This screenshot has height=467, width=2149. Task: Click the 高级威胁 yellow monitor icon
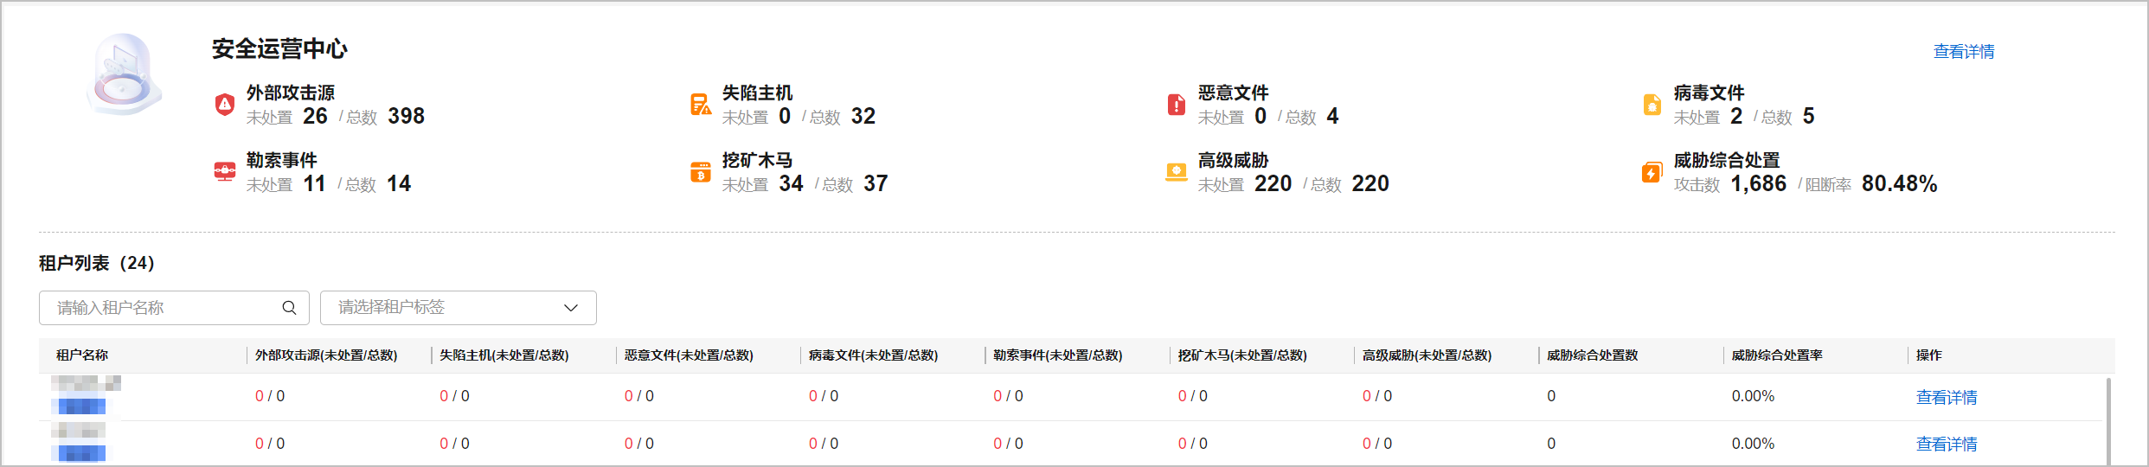[1177, 172]
